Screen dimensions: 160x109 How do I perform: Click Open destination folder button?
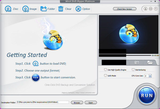coord(91,103)
